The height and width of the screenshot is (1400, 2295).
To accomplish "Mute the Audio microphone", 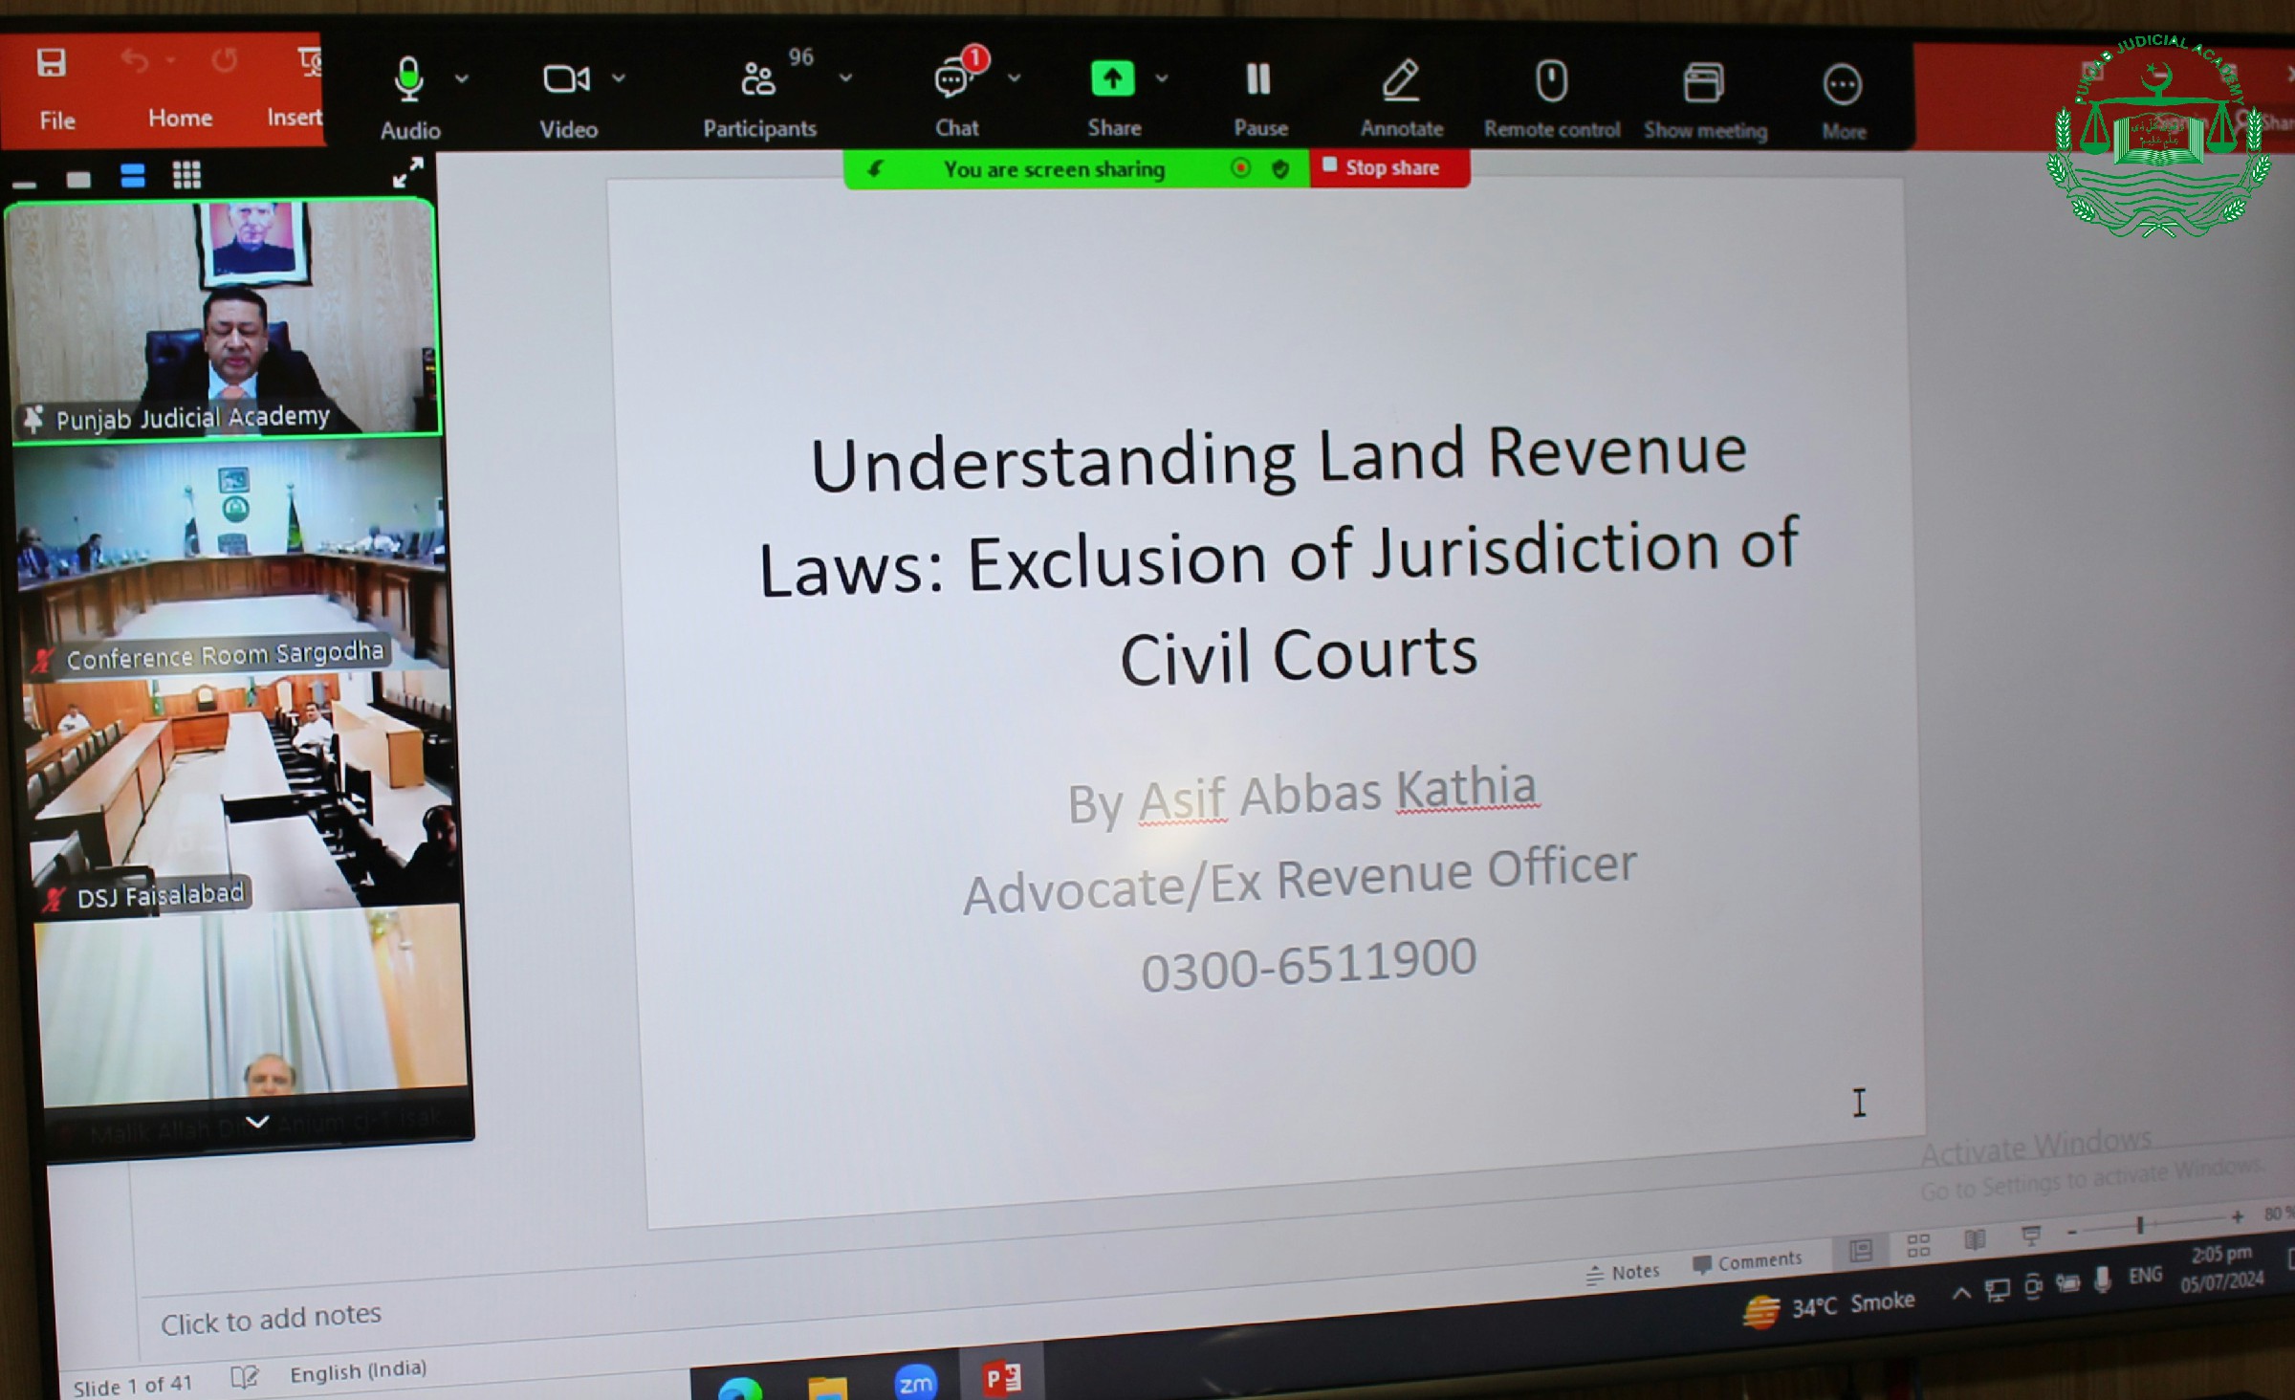I will point(408,80).
